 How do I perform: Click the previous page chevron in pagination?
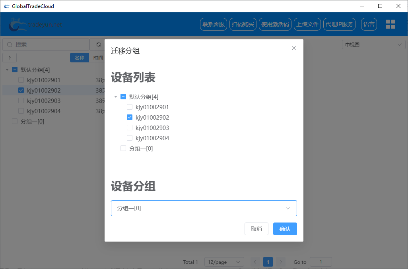click(x=255, y=262)
